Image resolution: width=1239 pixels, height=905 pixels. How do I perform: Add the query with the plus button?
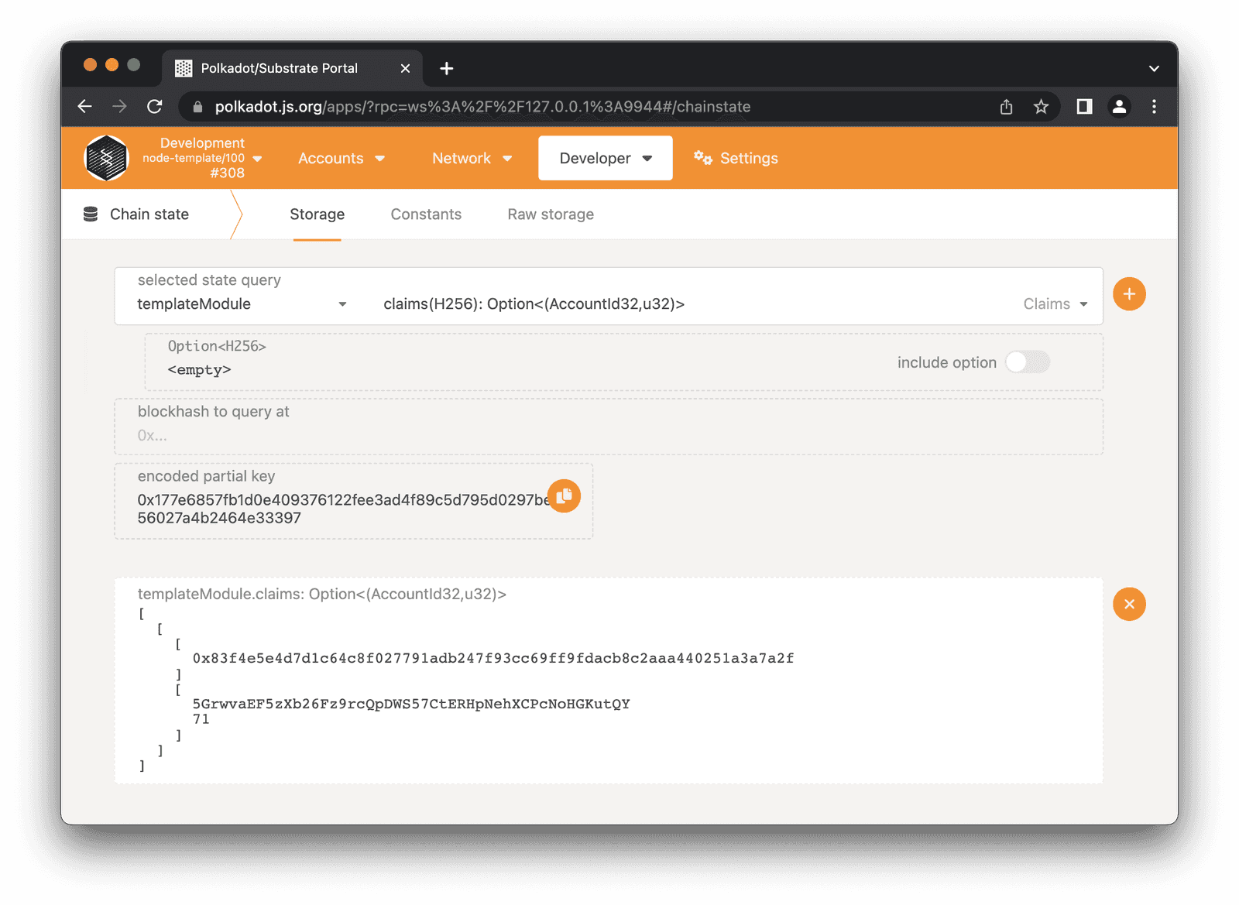click(x=1129, y=293)
